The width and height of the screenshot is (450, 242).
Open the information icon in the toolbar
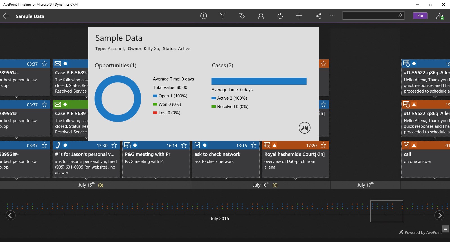click(x=204, y=16)
